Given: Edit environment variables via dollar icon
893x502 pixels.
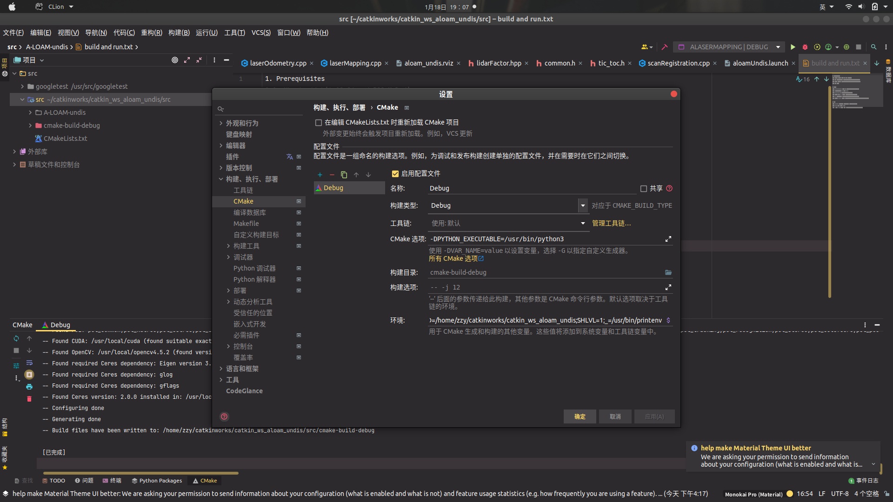Looking at the screenshot, I should pos(668,320).
